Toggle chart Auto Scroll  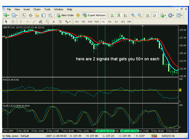pyautogui.click(x=148, y=15)
